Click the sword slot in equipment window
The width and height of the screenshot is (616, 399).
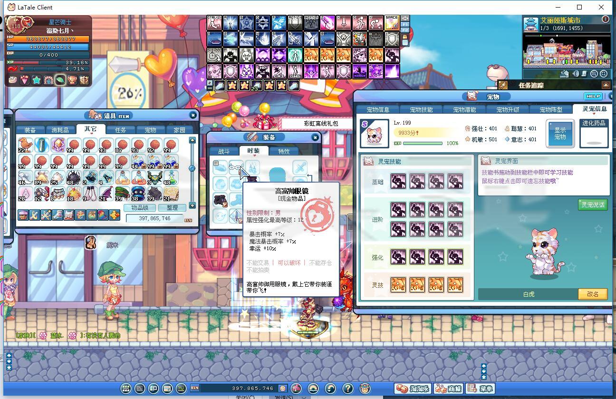pyautogui.click(x=299, y=167)
